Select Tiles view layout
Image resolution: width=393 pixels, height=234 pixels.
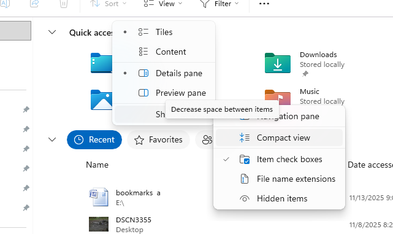point(164,32)
